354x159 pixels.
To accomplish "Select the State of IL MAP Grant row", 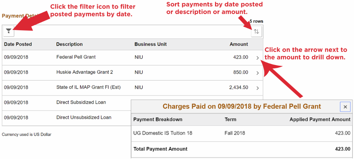I will tap(88, 87).
